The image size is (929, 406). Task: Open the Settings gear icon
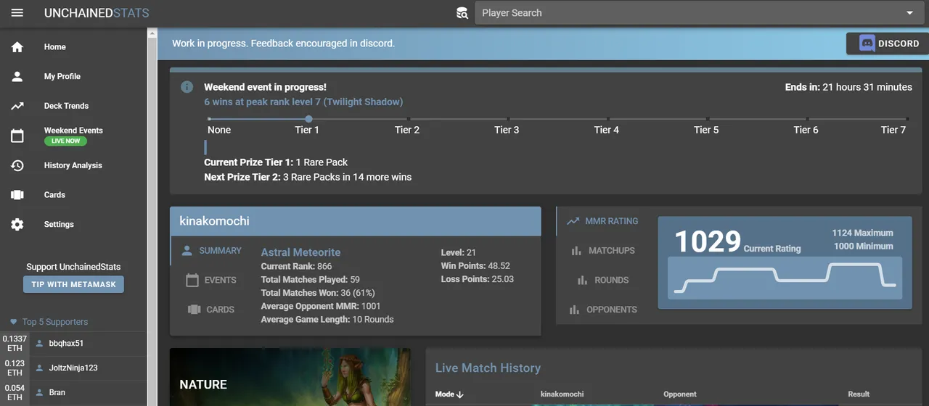coord(17,225)
